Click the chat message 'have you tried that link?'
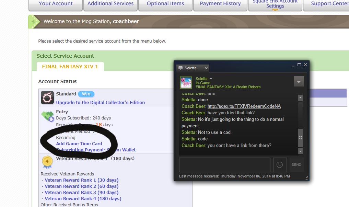Viewport: 349px width, 207px height. pos(231,113)
